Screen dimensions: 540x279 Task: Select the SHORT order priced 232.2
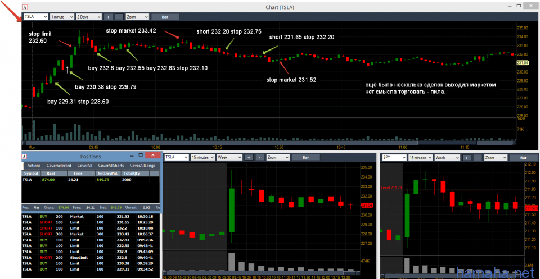[x=91, y=228]
